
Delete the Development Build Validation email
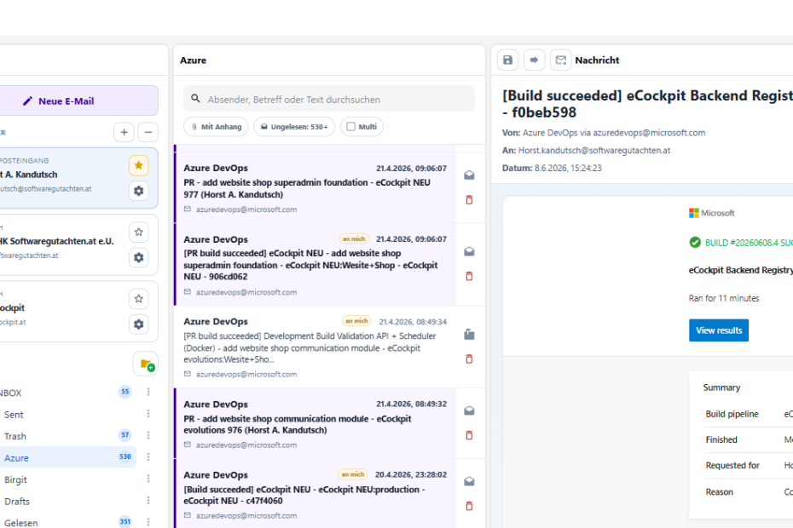[469, 359]
